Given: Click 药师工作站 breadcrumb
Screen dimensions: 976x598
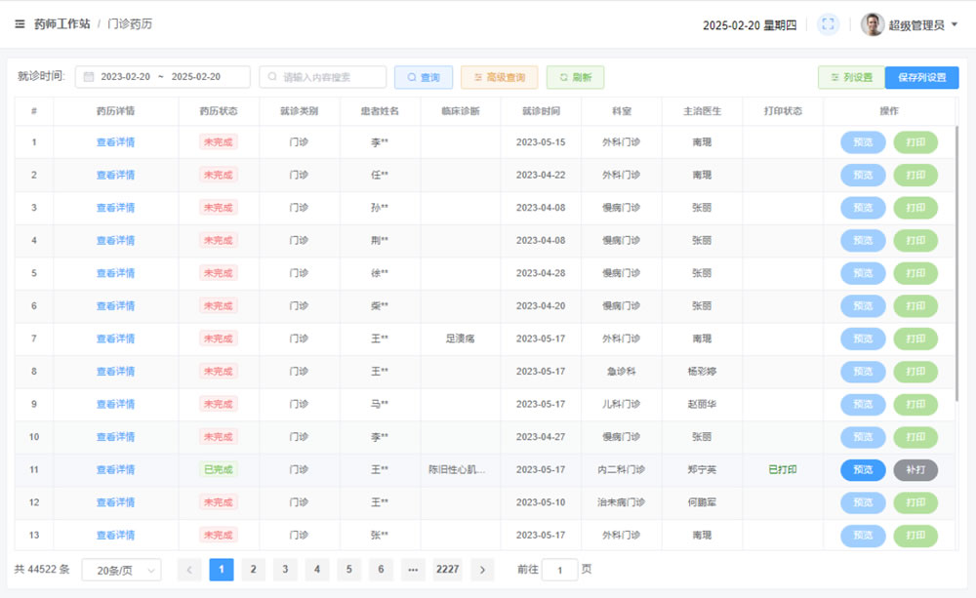Looking at the screenshot, I should coord(62,24).
